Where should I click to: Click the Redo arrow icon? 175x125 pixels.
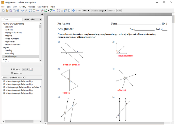[26, 11]
